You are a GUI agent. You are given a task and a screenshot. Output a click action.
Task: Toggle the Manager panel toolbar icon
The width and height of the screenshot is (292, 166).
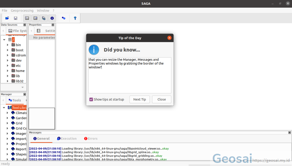(27, 18)
